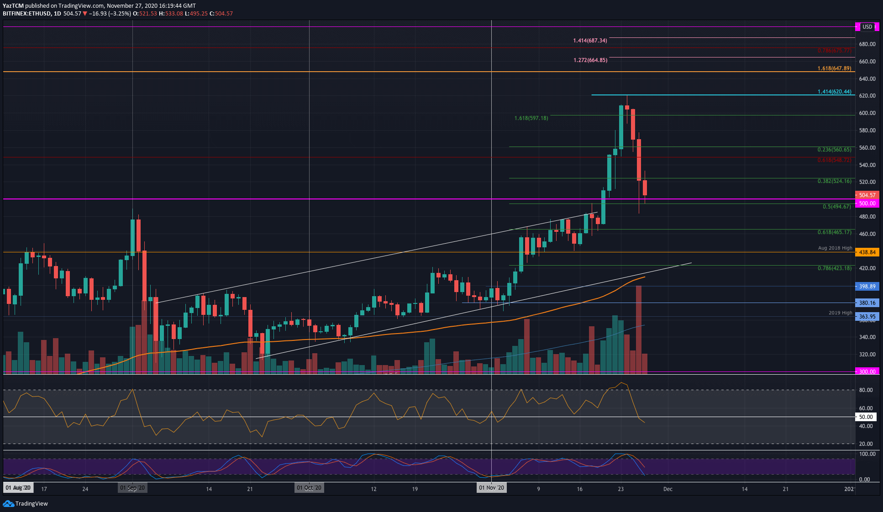Toggle the magenta 300.00 level label

tap(867, 371)
